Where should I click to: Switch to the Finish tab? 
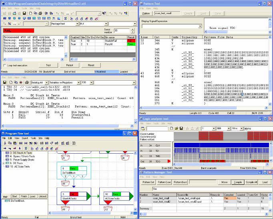pos(23,196)
